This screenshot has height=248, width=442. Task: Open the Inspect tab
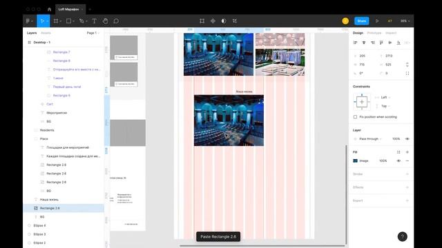click(x=391, y=33)
